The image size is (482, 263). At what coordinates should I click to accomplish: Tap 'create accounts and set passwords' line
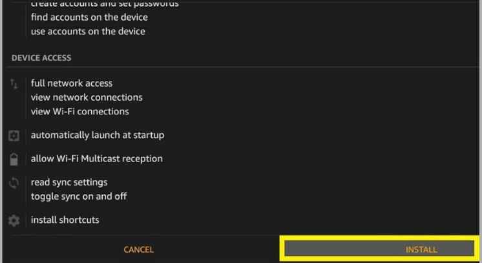[x=105, y=4]
